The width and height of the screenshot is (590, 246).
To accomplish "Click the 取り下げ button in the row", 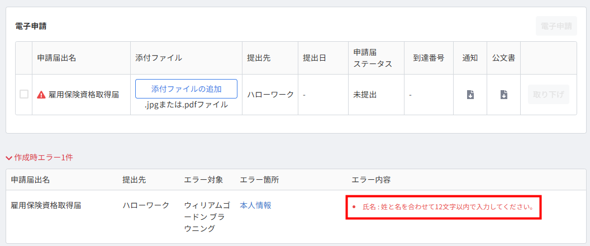I will [548, 95].
